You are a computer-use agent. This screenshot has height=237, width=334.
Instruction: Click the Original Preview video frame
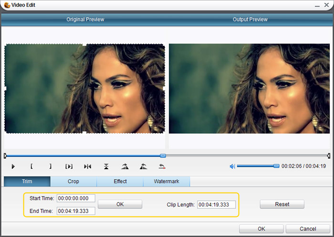84,88
